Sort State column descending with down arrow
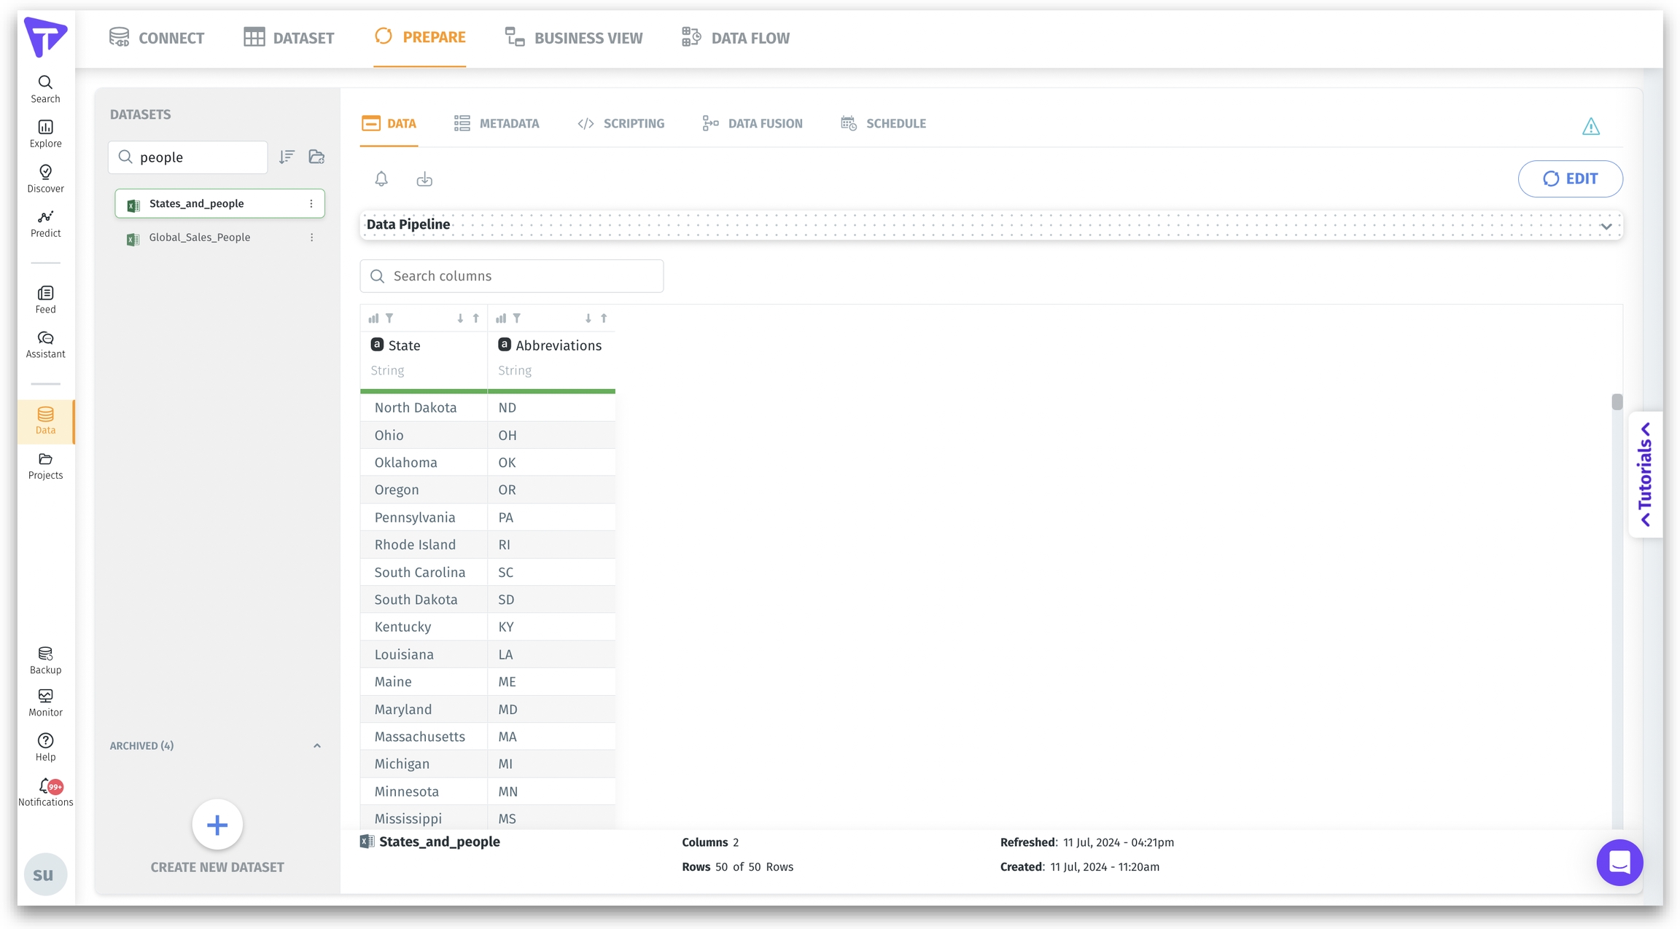This screenshot has height=929, width=1680. pyautogui.click(x=460, y=318)
